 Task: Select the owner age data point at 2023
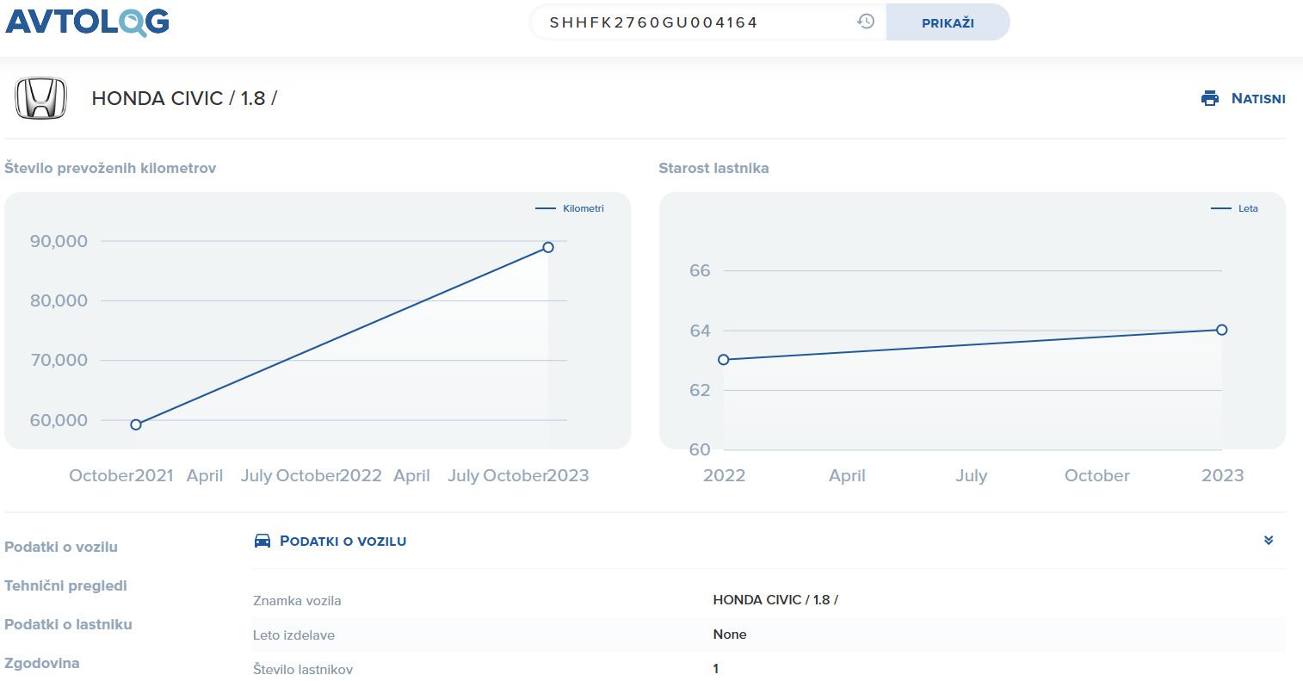(1221, 330)
